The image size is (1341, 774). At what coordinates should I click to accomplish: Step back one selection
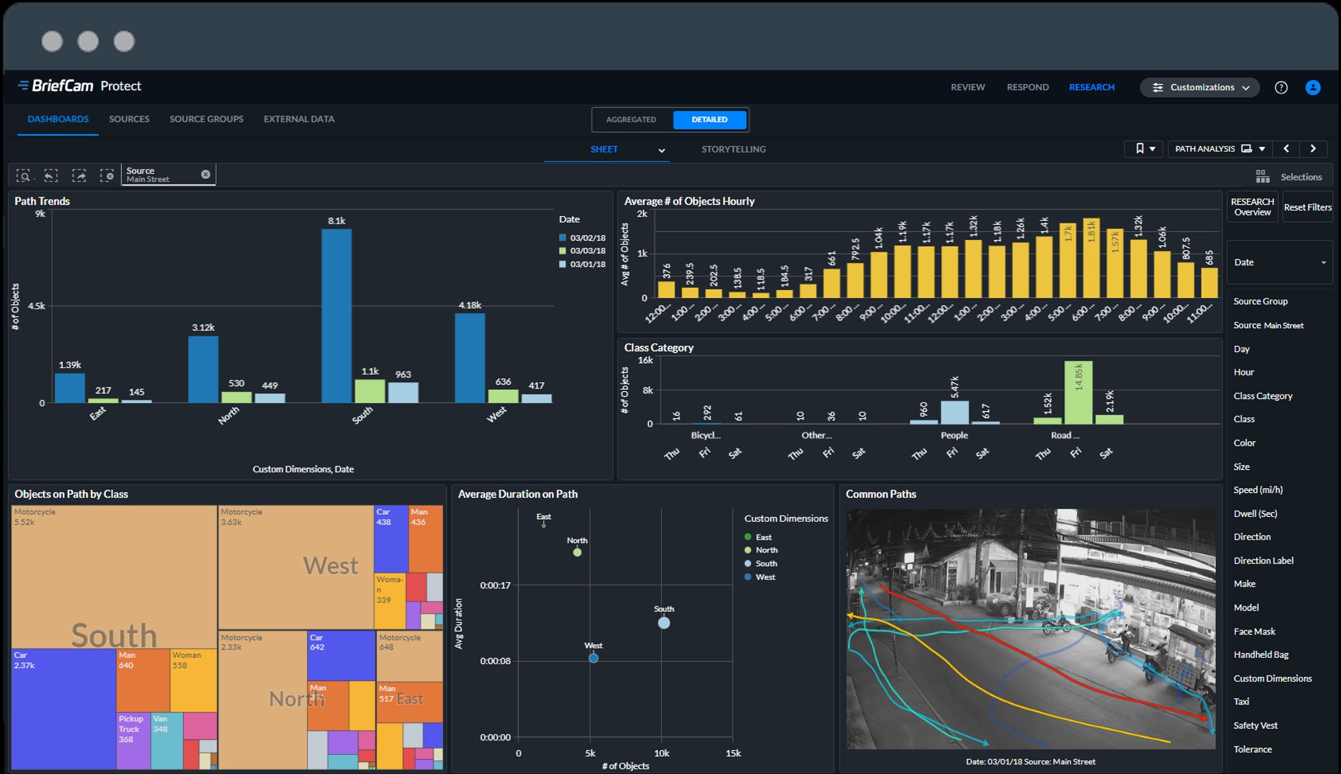click(x=51, y=176)
